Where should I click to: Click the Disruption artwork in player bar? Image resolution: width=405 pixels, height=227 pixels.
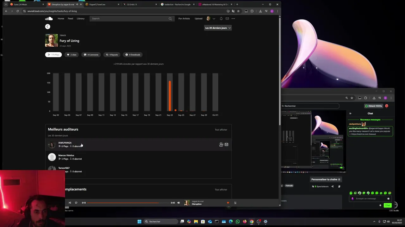[187, 203]
